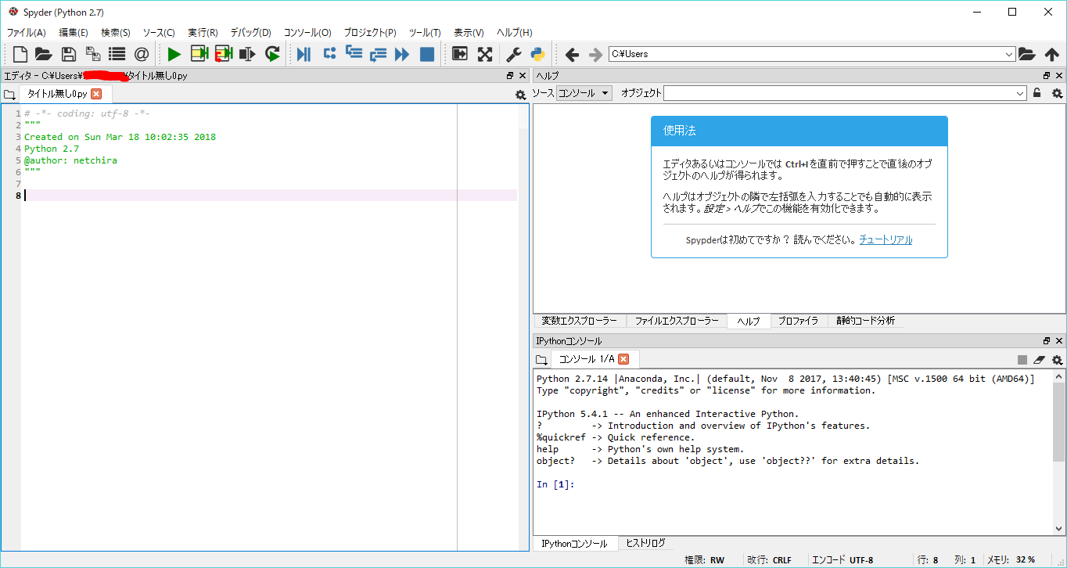
Task: Open the editor file browse tabs icon
Action: (9, 95)
